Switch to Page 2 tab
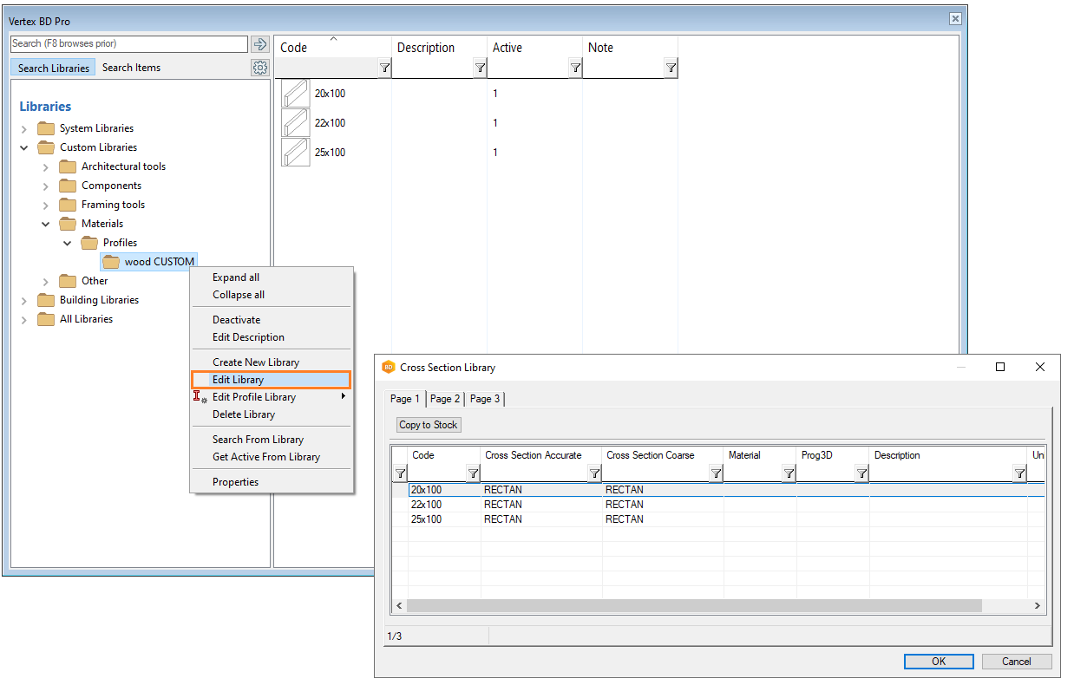1074x685 pixels. coord(445,399)
